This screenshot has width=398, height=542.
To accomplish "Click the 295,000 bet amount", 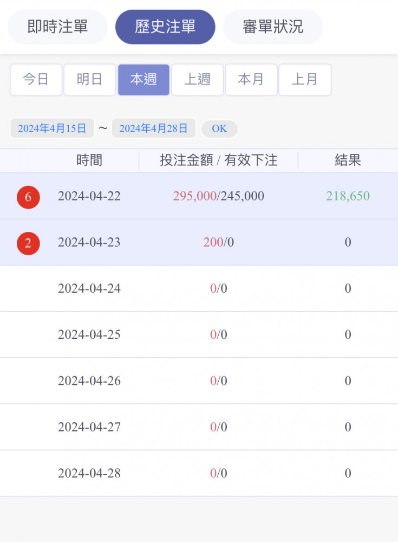I will [x=194, y=196].
